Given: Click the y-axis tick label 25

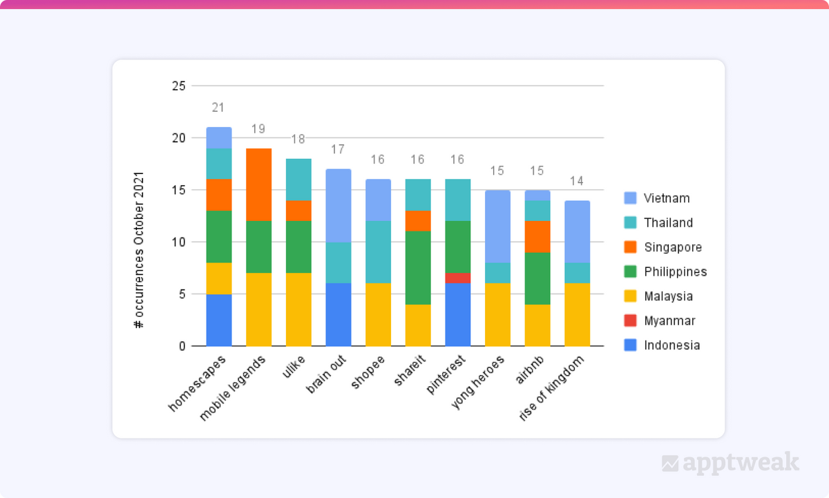Looking at the screenshot, I should pos(179,86).
